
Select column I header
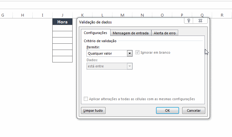[42, 15]
